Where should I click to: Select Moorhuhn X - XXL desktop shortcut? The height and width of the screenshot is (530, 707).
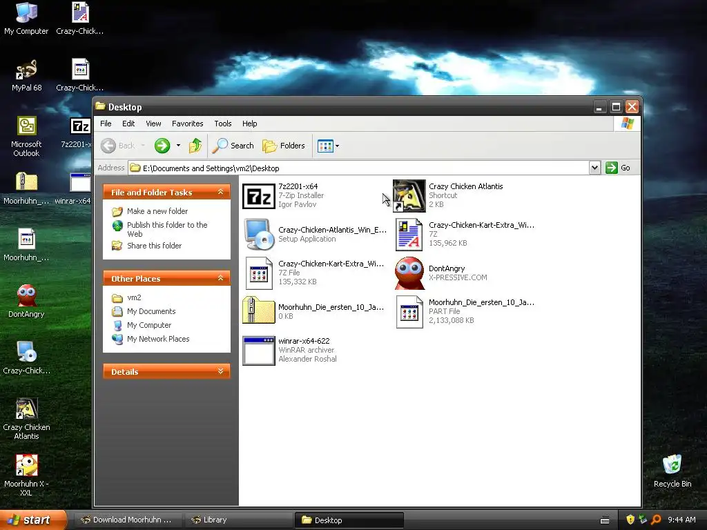coord(26,475)
